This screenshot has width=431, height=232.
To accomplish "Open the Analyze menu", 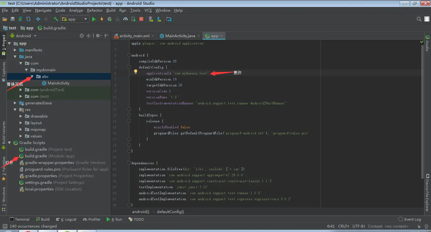I will 76,10.
